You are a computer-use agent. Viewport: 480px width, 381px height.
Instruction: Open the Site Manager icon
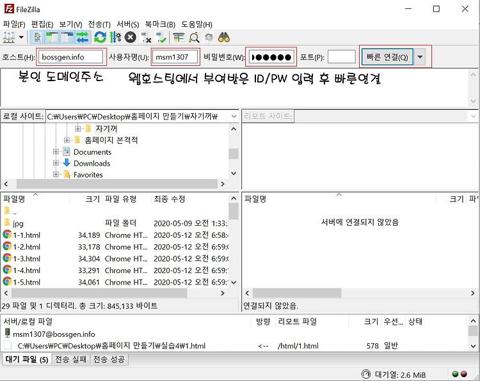pos(9,37)
